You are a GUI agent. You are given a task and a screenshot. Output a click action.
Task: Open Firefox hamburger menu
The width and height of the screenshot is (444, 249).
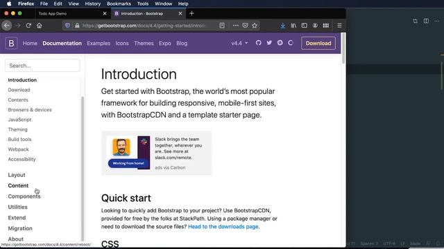tap(339, 26)
